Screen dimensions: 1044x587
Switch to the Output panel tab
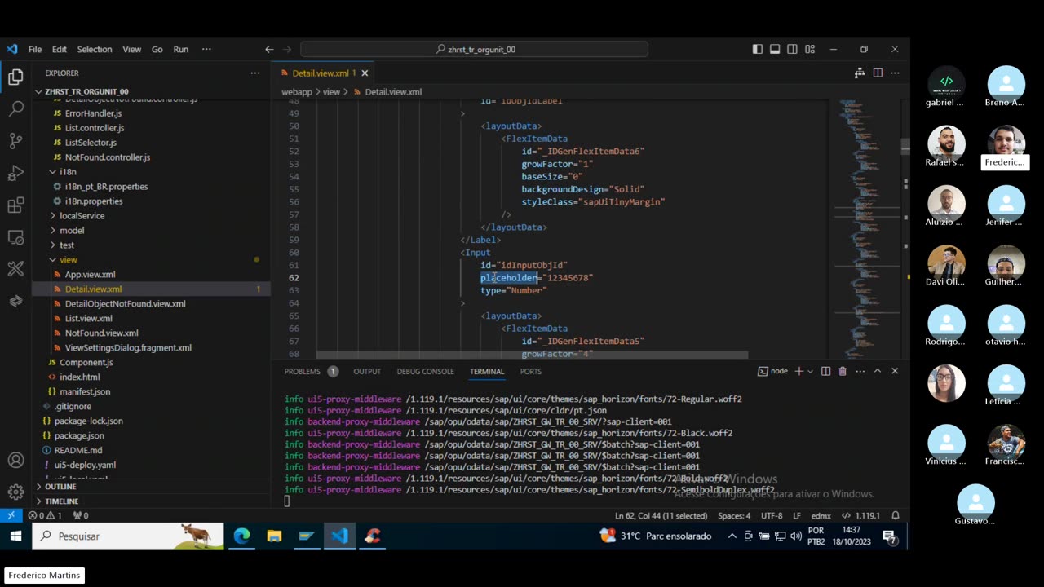coord(367,371)
